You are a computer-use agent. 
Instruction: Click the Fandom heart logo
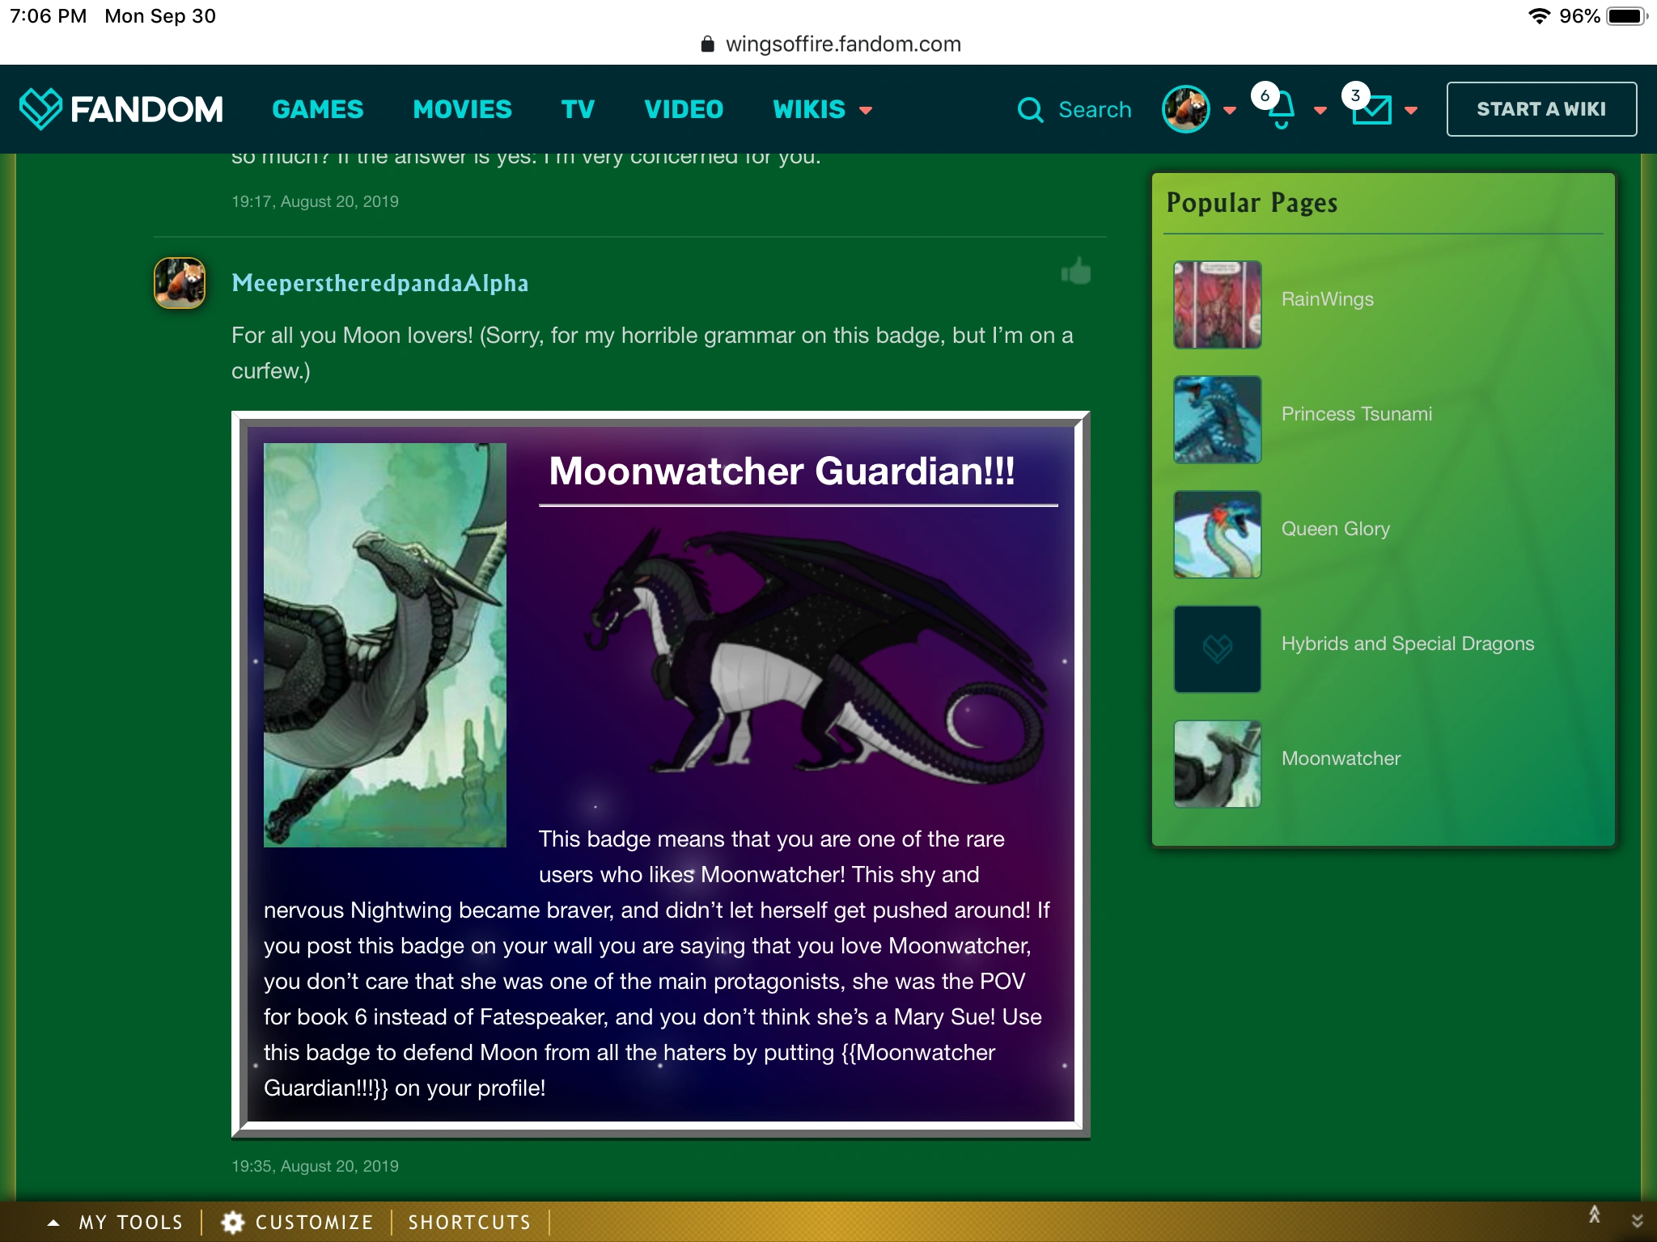tap(40, 109)
